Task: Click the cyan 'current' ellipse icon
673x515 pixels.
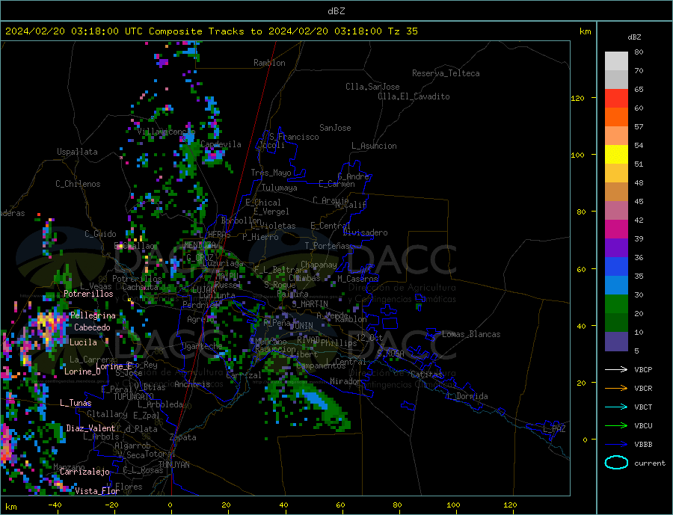Action: (x=616, y=463)
